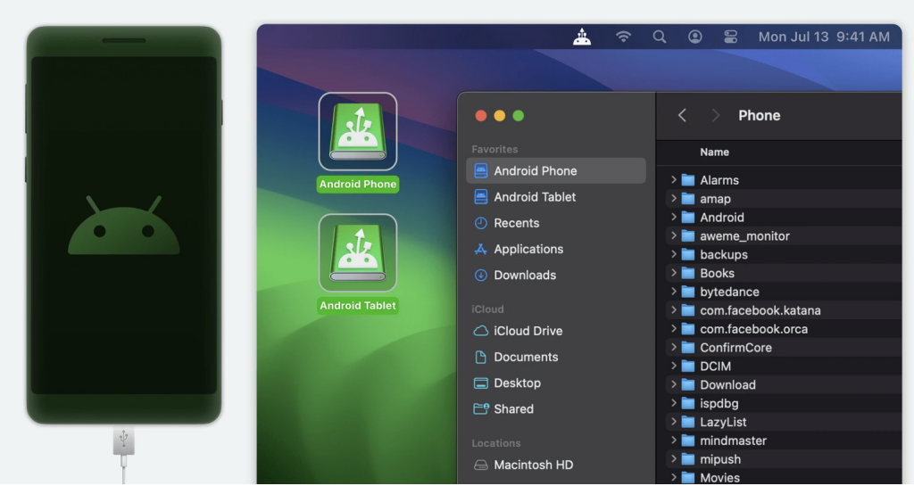Click the Android Tablet desktop icon label

coord(358,306)
